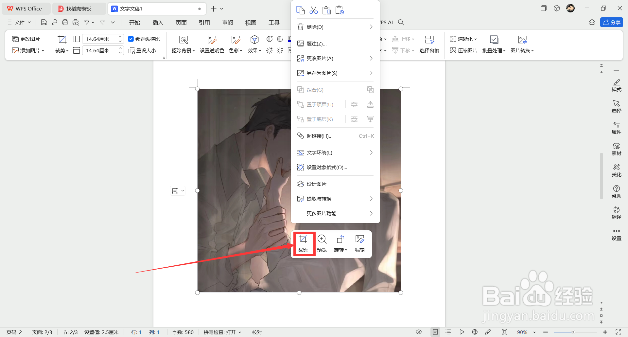Image resolution: width=628 pixels, height=337 pixels.
Task: Open the properties (属性) sidebar panel
Action: click(x=617, y=128)
